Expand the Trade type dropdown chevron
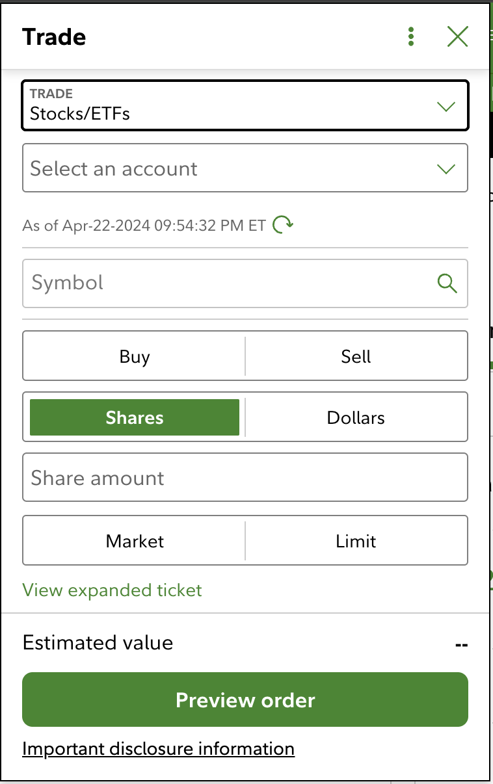The width and height of the screenshot is (493, 784). tap(446, 106)
